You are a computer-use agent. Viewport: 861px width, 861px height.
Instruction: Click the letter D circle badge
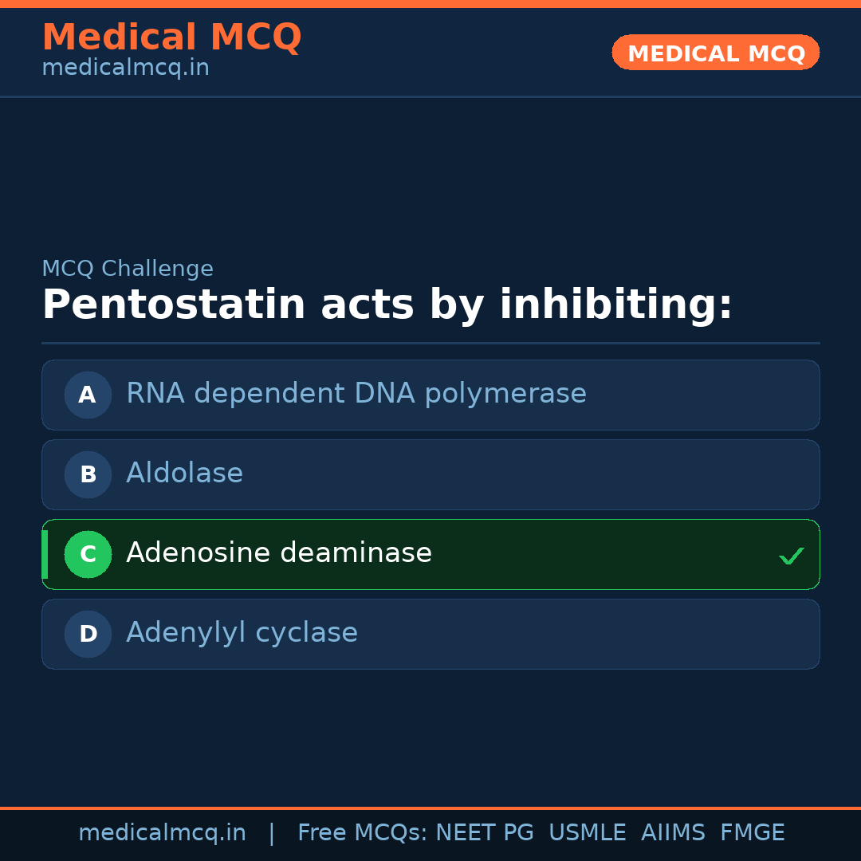[88, 634]
